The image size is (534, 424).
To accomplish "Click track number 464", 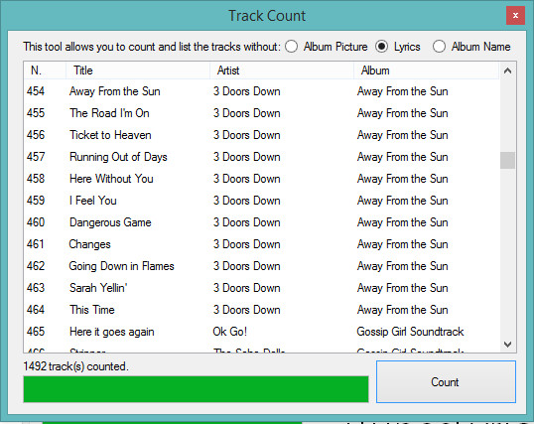I will pos(36,310).
